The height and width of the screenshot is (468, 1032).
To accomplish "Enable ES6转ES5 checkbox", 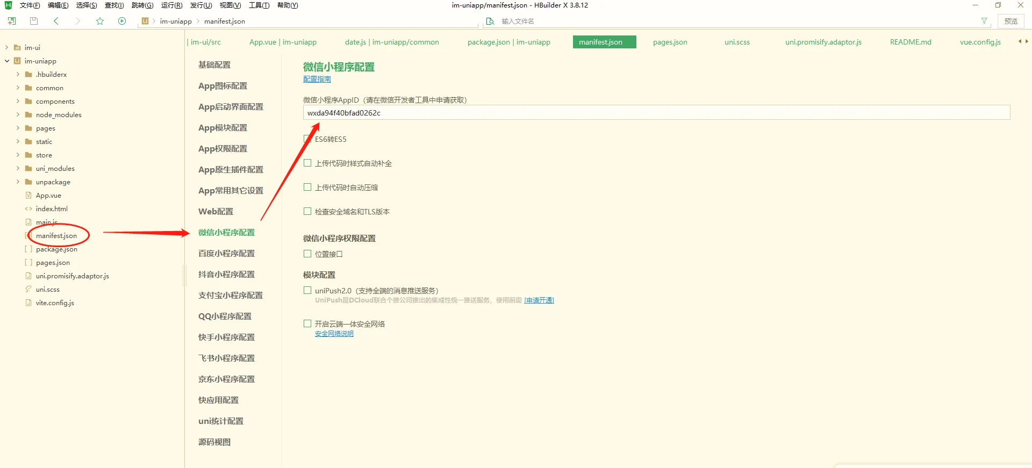I will click(x=307, y=139).
